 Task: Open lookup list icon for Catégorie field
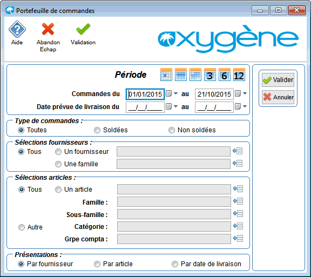[x=238, y=226]
